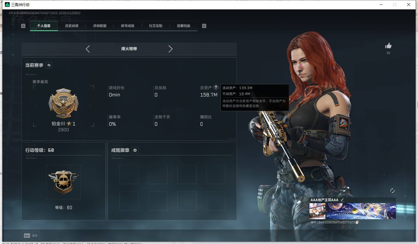Click the player avatar thumbnail

click(318, 211)
